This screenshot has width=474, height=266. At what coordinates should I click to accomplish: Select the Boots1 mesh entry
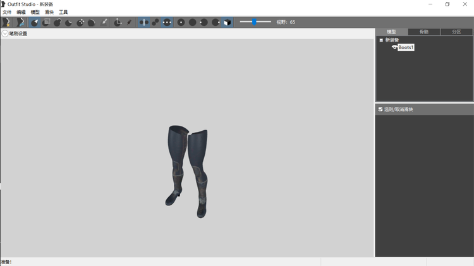click(x=406, y=47)
